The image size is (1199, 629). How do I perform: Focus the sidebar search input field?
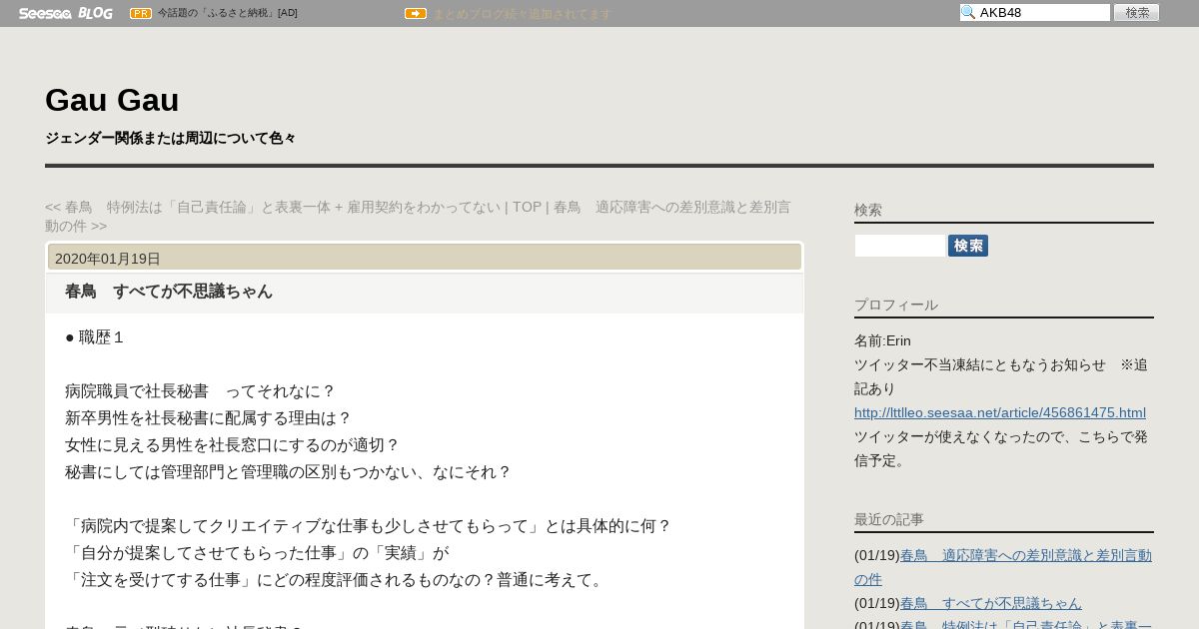click(900, 246)
